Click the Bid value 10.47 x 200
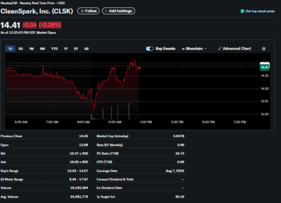Viewport: 281px width, 203px height. point(79,153)
